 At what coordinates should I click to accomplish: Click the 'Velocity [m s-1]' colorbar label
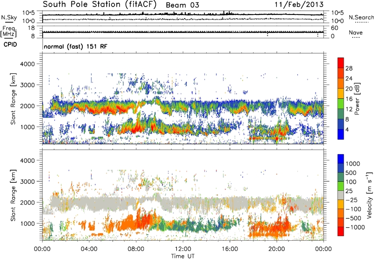369,195
